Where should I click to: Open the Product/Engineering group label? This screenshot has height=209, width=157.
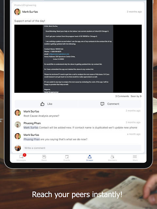click(25, 5)
